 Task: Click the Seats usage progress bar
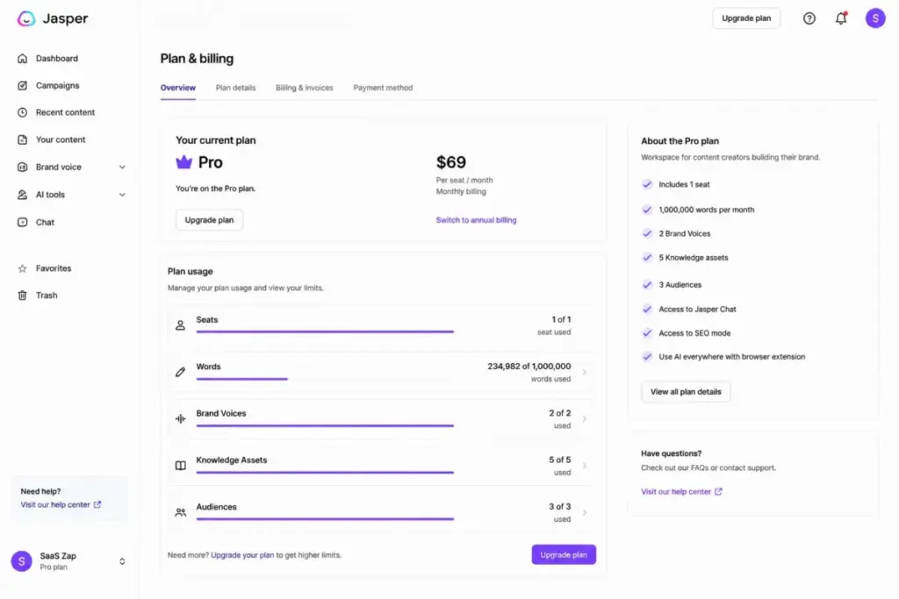pos(325,332)
